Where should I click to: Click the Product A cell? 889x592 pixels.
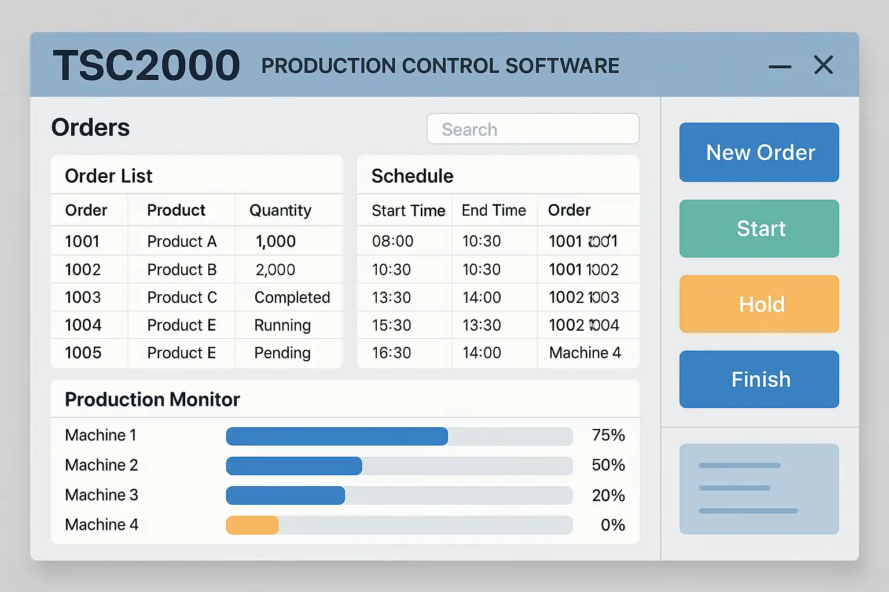click(x=182, y=241)
